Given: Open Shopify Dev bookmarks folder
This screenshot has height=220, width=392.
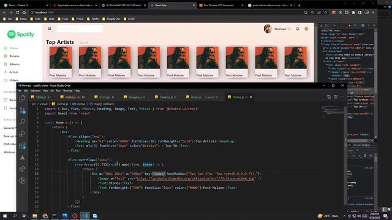Looking at the screenshot, I should (111, 19).
